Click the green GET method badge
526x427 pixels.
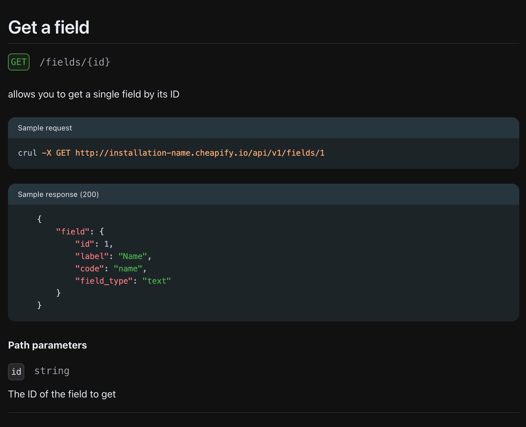[x=19, y=62]
